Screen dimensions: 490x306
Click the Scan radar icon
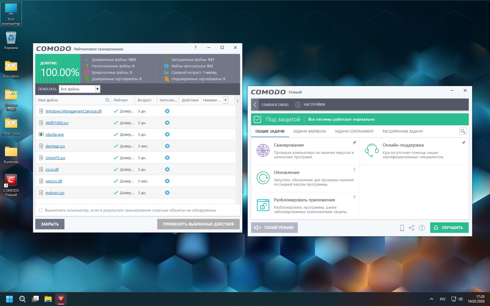point(263,151)
